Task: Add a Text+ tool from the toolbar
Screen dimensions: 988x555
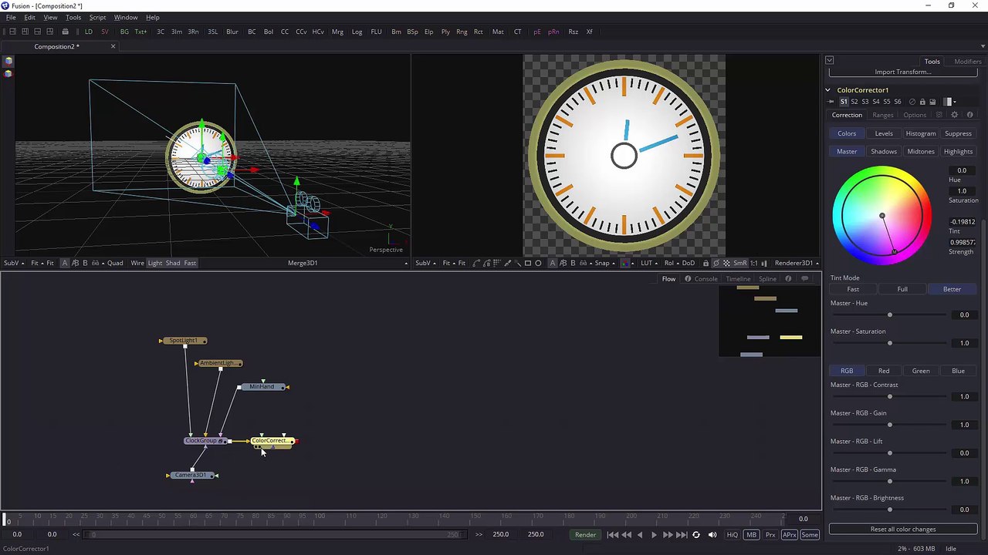Action: click(x=140, y=32)
